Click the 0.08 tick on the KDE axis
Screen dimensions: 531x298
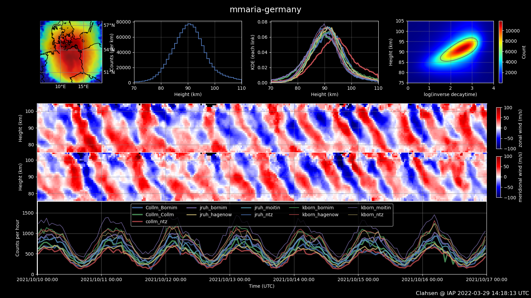tap(263, 22)
